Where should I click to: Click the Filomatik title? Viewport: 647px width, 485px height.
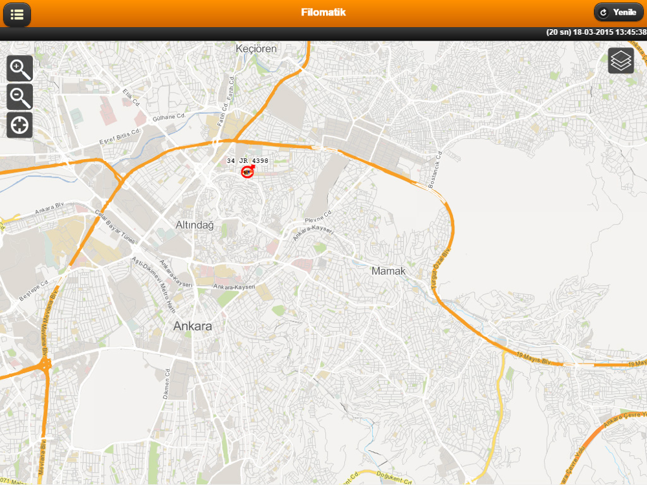click(x=323, y=12)
